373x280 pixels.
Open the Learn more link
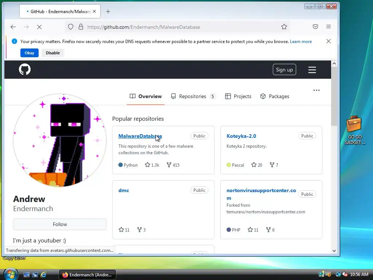click(x=301, y=42)
